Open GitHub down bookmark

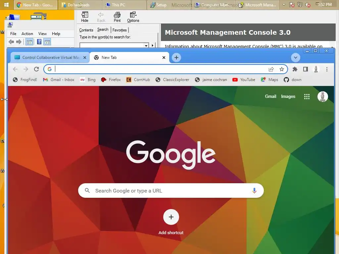(x=293, y=80)
